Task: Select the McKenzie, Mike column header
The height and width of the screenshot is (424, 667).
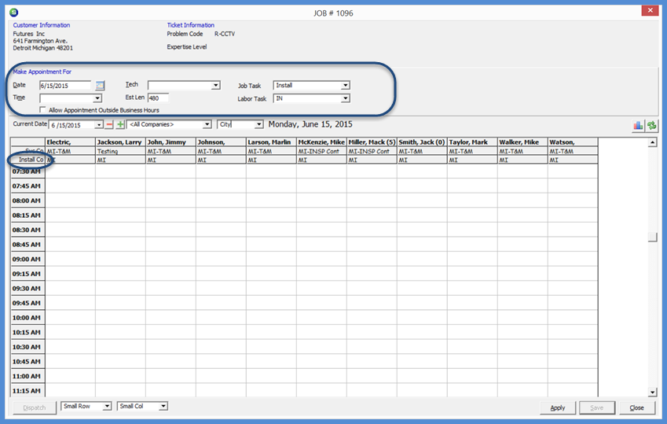Action: [321, 142]
